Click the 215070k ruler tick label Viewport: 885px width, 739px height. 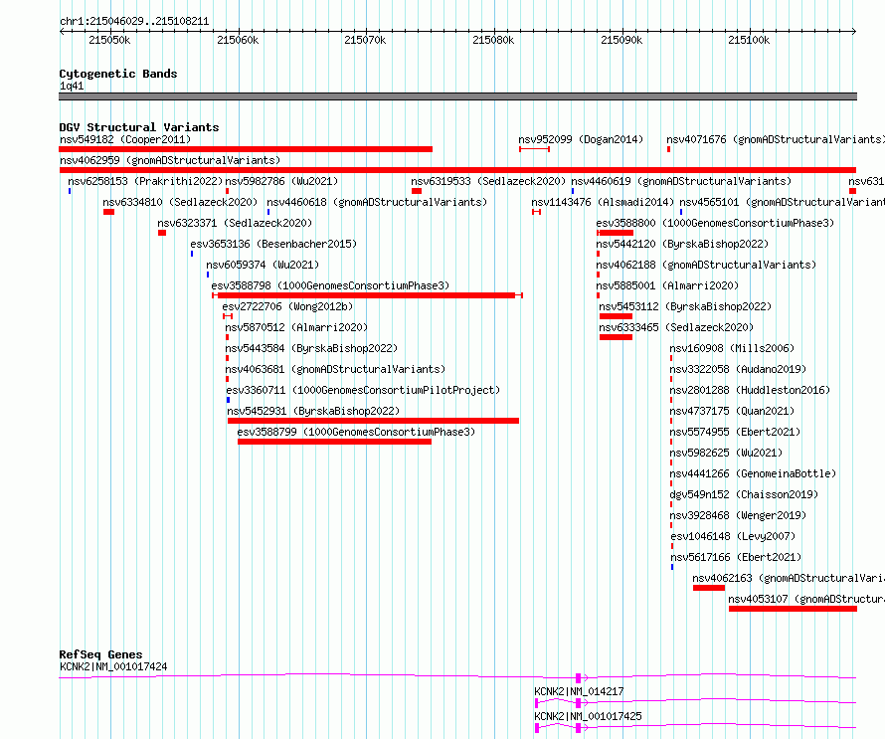pyautogui.click(x=365, y=40)
